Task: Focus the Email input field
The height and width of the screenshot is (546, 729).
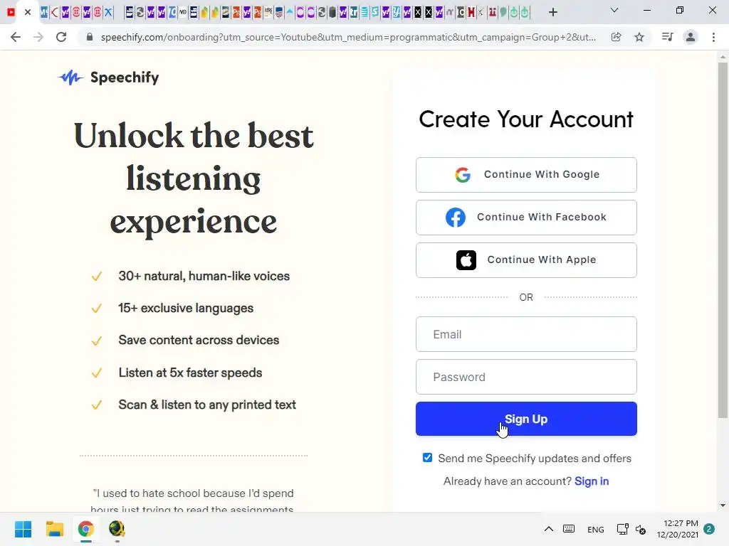Action: point(526,334)
